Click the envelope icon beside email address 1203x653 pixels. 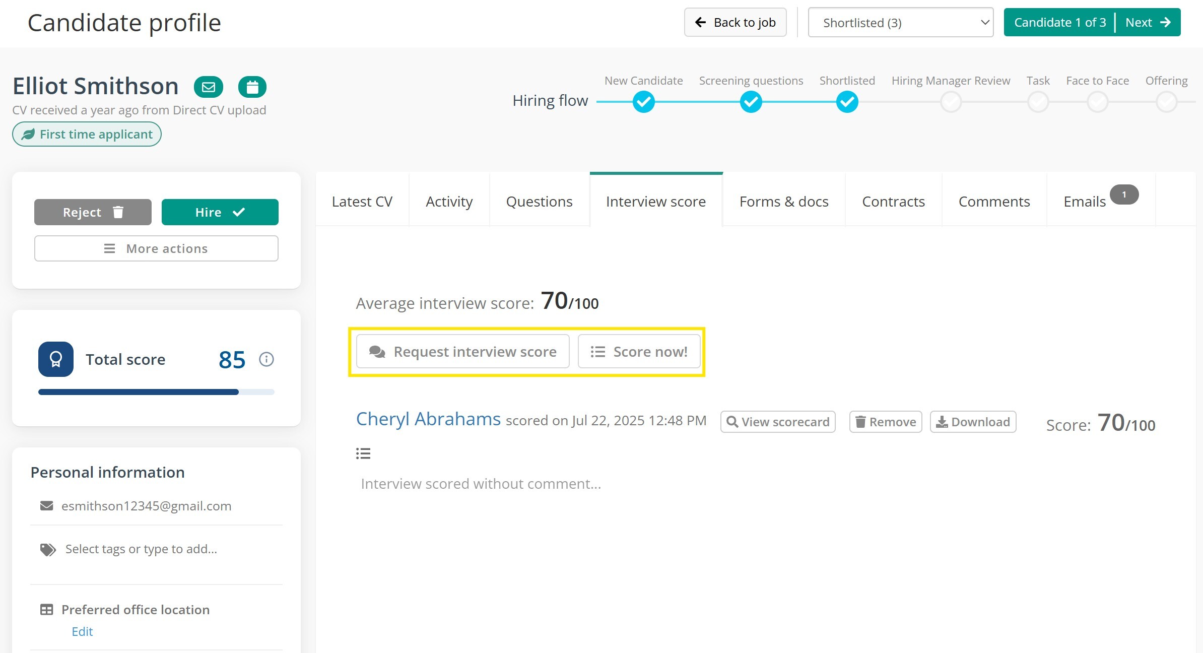pos(46,505)
